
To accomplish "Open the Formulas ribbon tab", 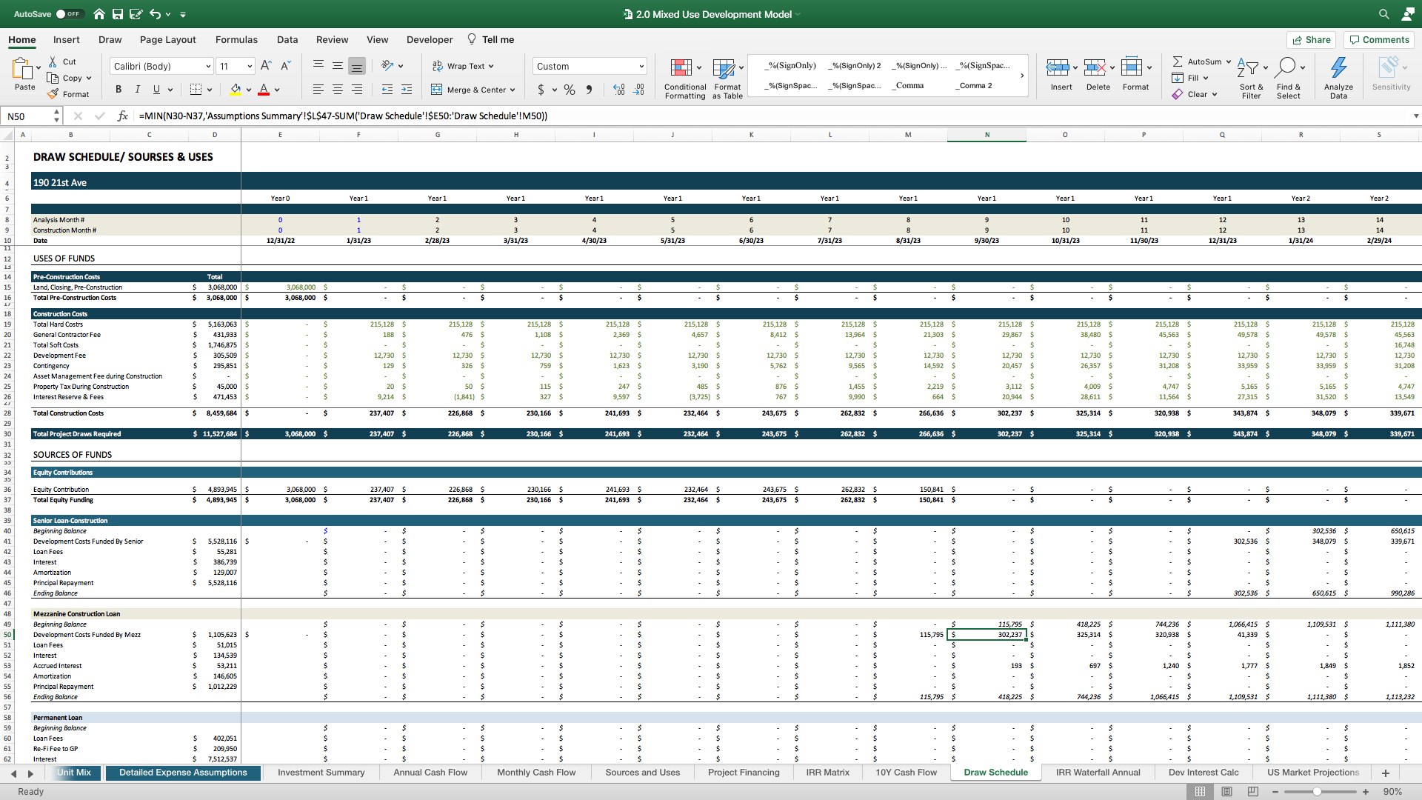I will click(x=236, y=40).
